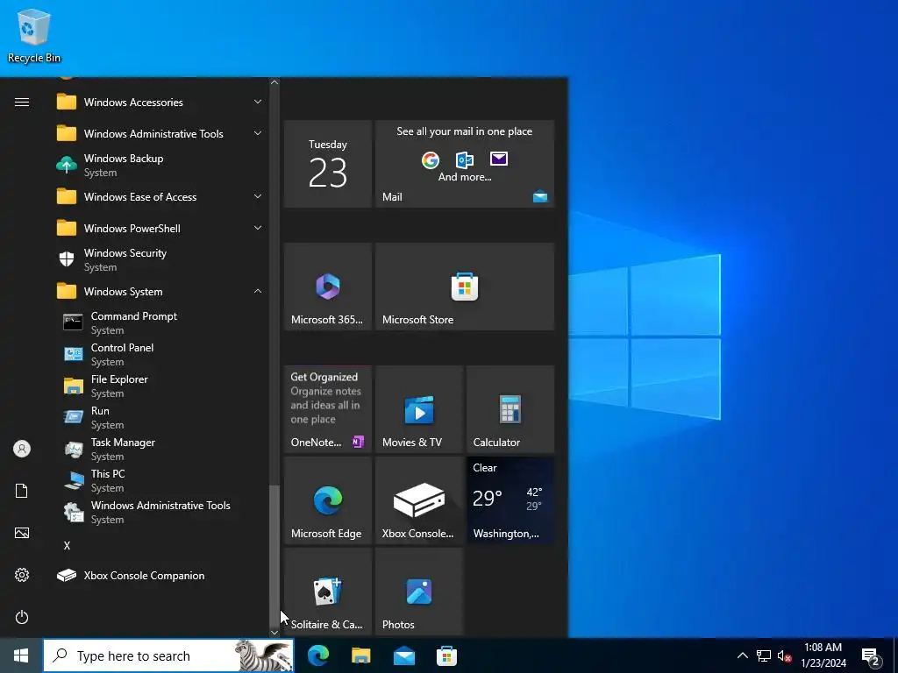This screenshot has height=673, width=898.
Task: Open File Explorer from the taskbar
Action: click(360, 655)
